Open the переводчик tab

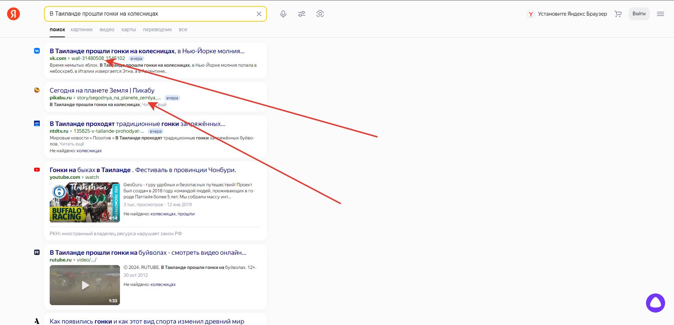point(157,29)
